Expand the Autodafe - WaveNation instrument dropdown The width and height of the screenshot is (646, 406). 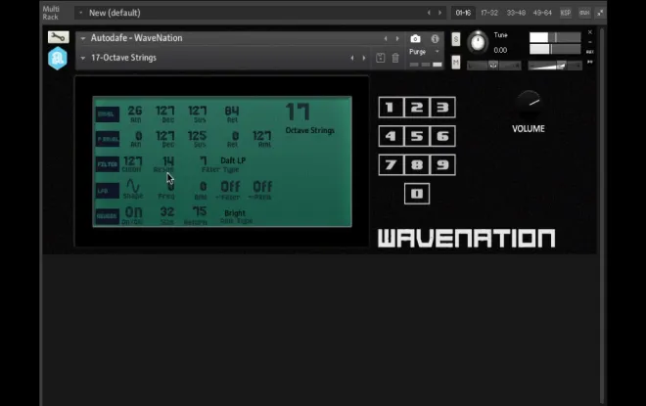pyautogui.click(x=83, y=38)
